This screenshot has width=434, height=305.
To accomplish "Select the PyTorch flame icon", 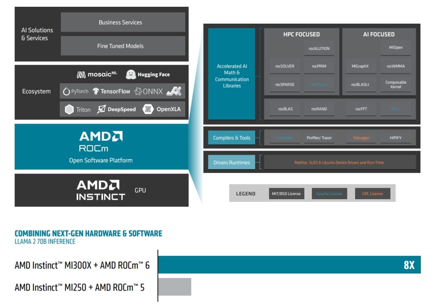I will tap(66, 91).
